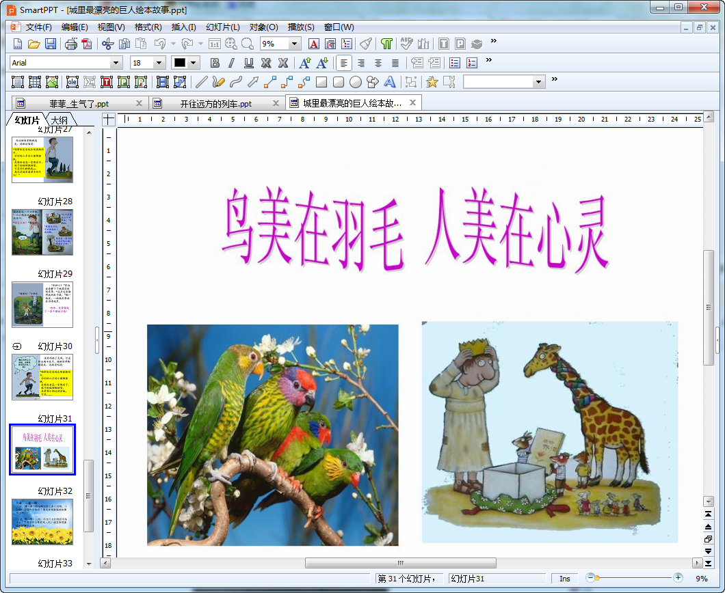
Task: Click the formatting marks pilcrow icon
Action: click(x=386, y=44)
